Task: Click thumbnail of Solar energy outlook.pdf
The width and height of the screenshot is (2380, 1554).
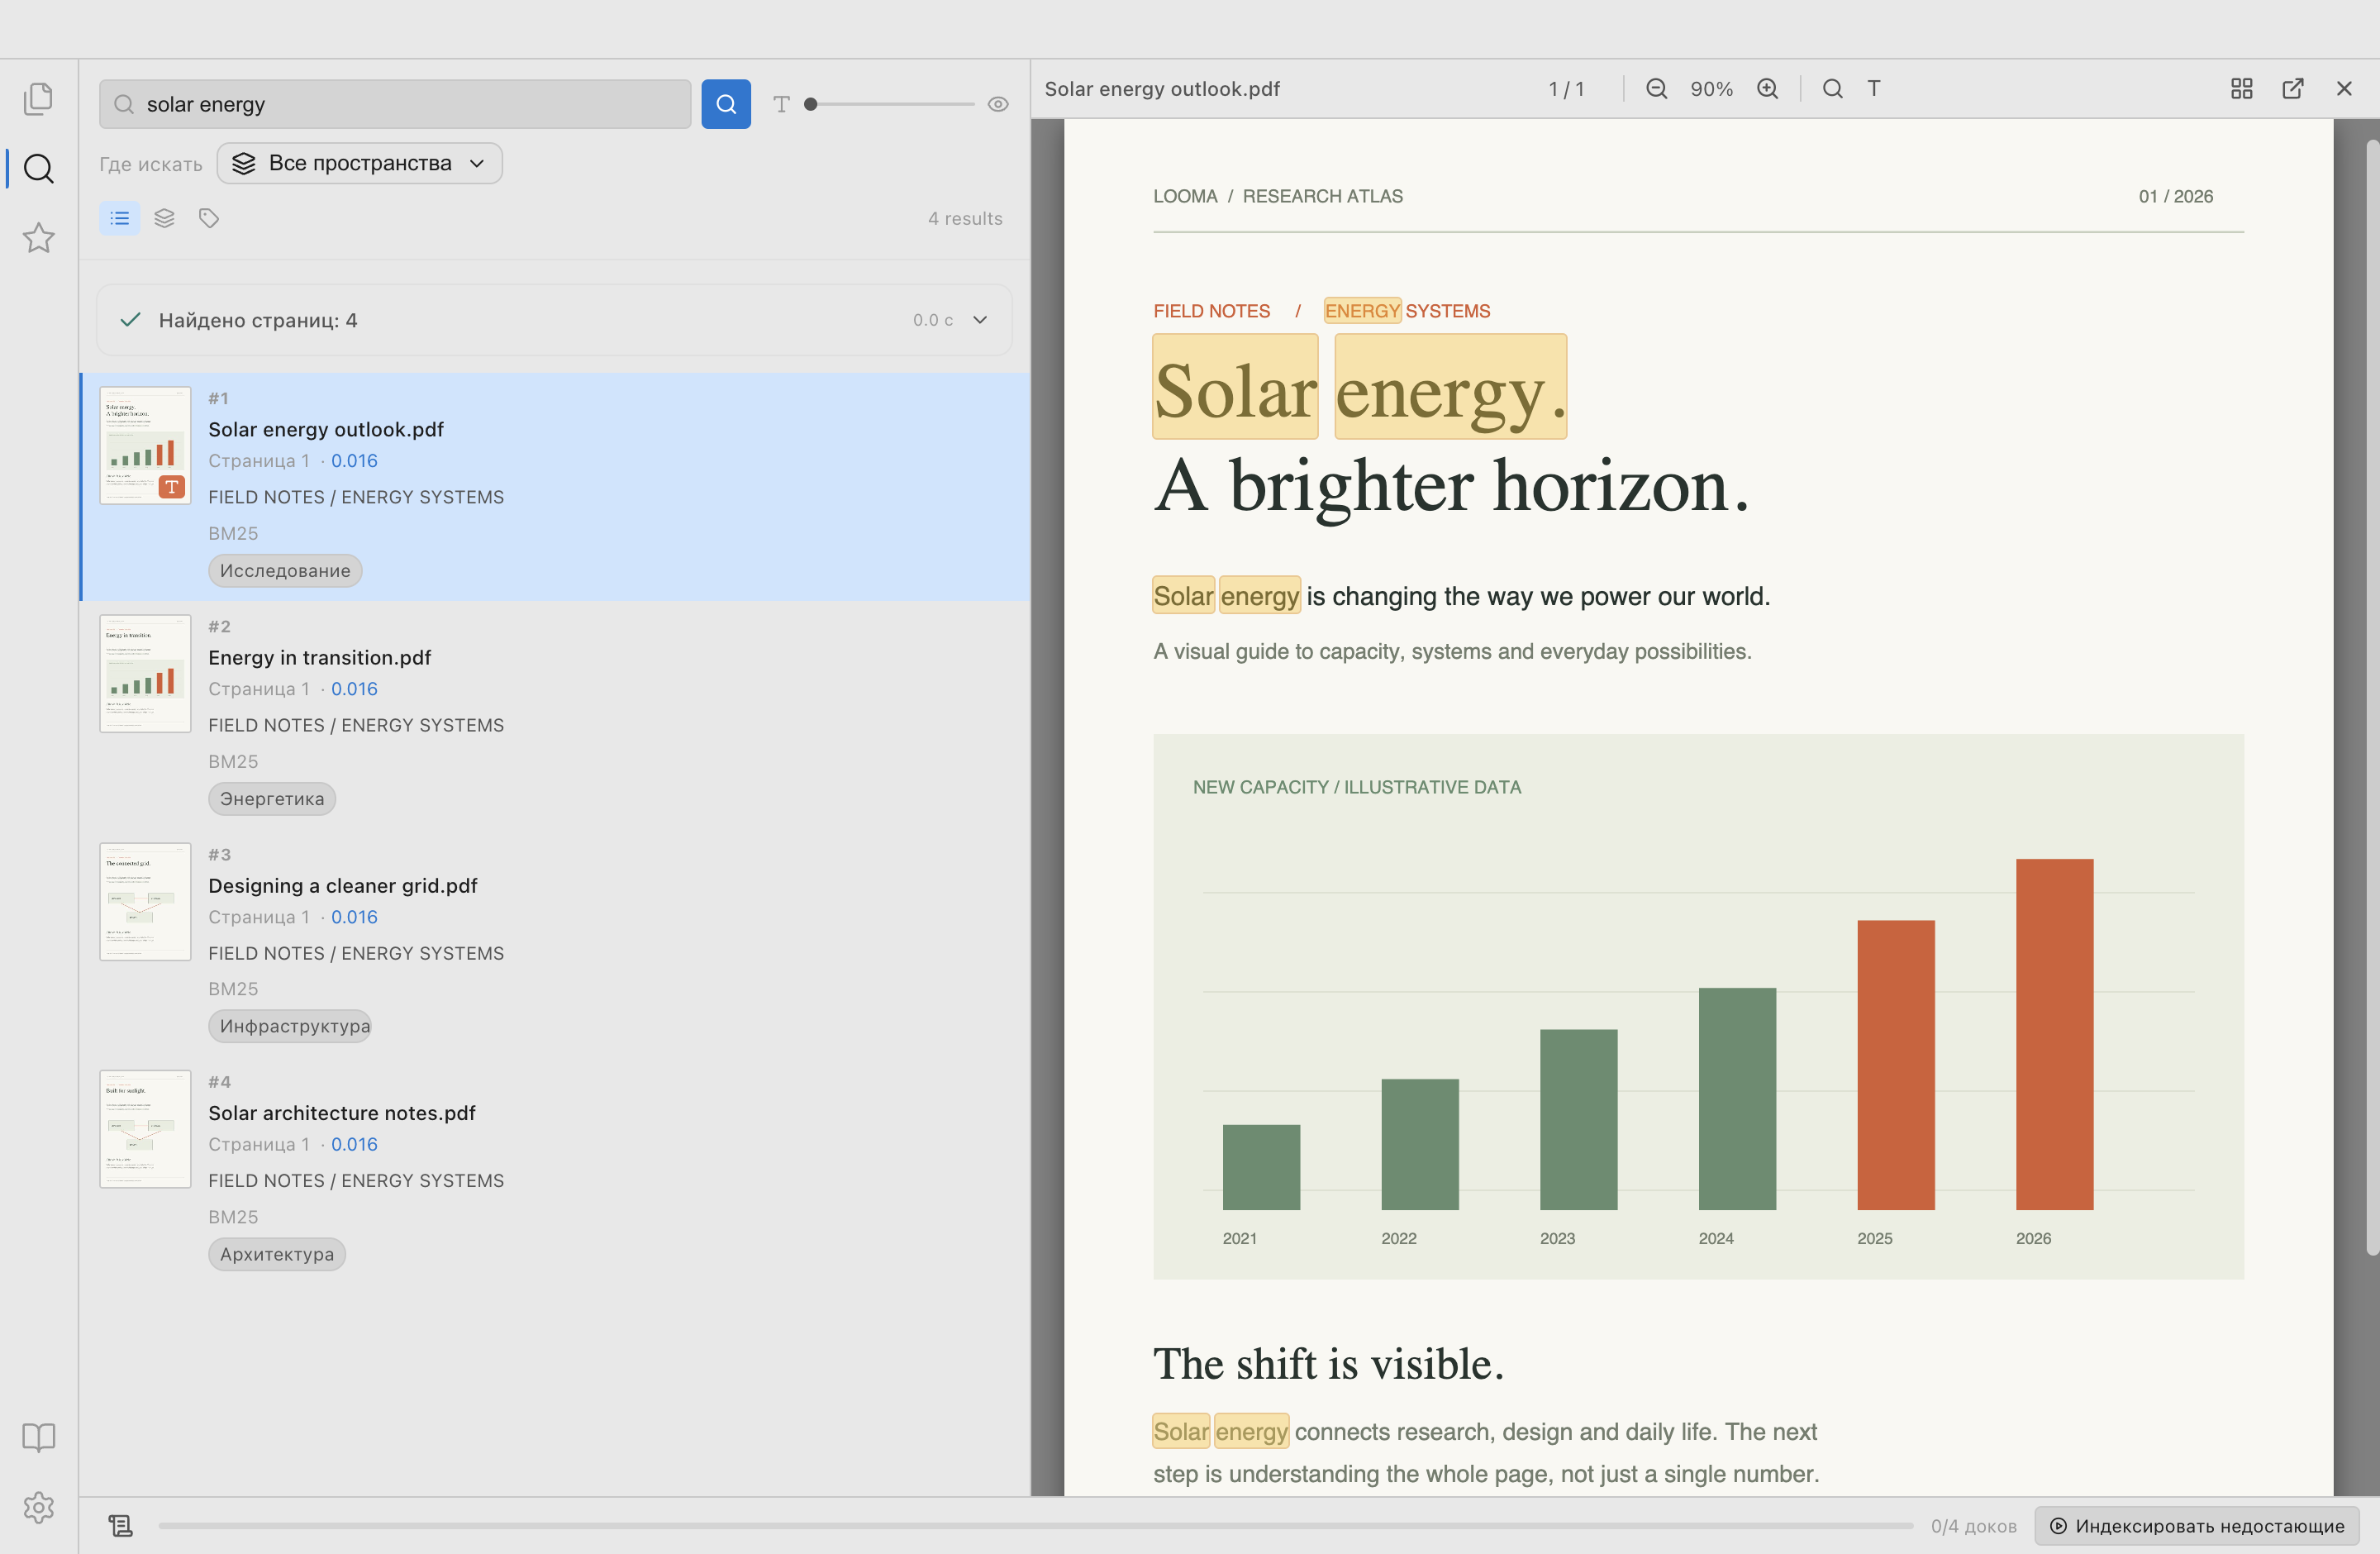Action: (145, 446)
